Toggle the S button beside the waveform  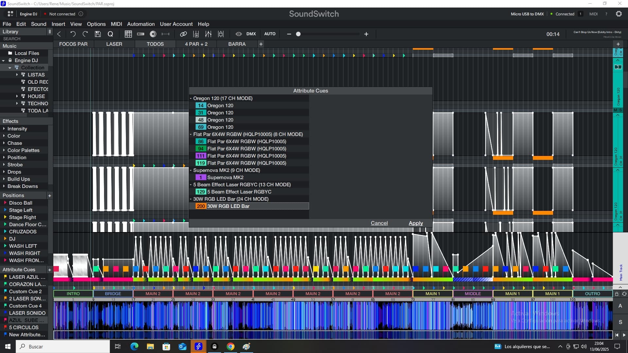pyautogui.click(x=620, y=322)
